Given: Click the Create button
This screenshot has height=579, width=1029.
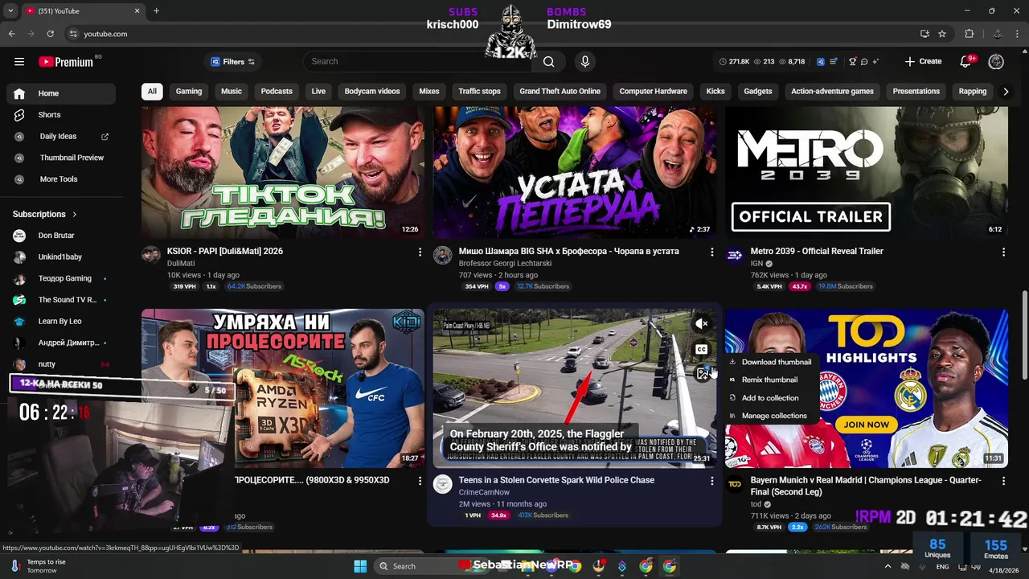Looking at the screenshot, I should [x=923, y=62].
